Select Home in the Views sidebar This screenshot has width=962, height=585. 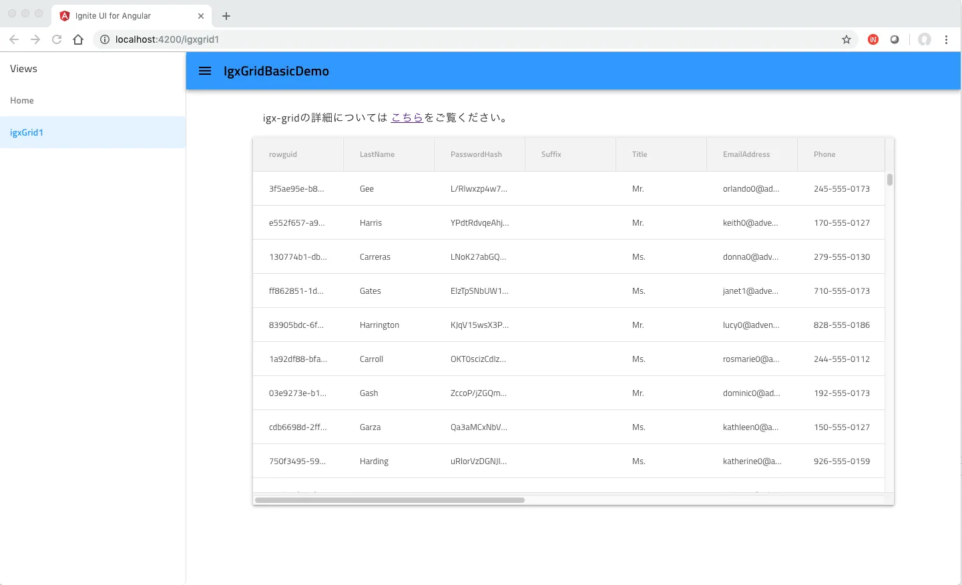22,100
